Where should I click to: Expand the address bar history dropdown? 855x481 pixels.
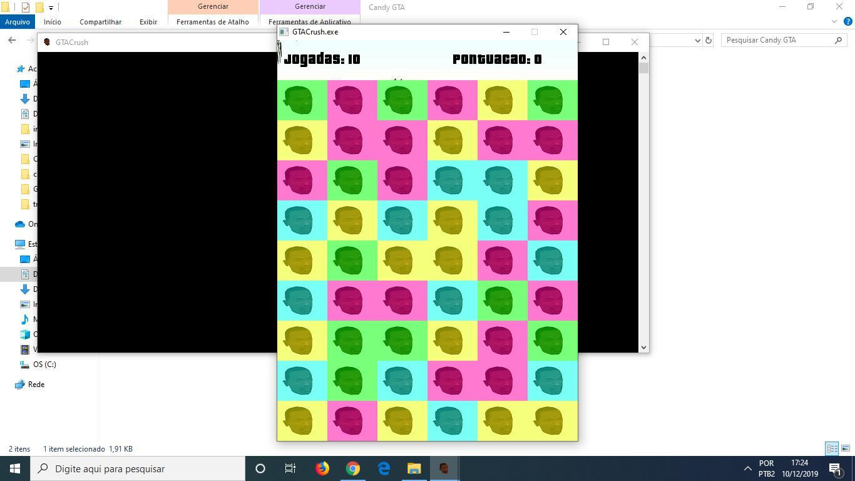click(x=698, y=40)
